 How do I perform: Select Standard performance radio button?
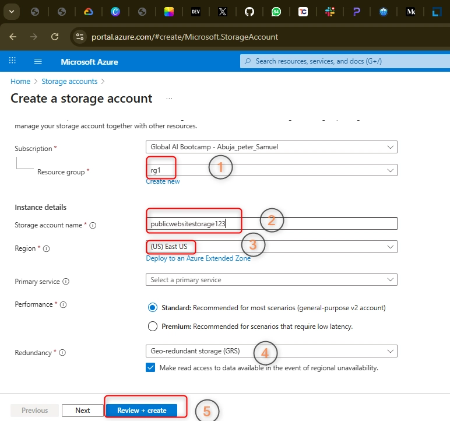[152, 307]
